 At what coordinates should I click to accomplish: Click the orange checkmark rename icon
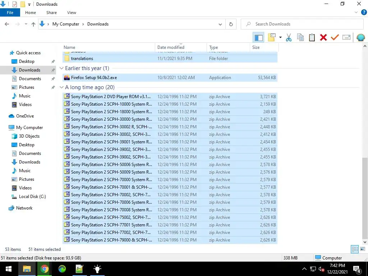point(335,37)
